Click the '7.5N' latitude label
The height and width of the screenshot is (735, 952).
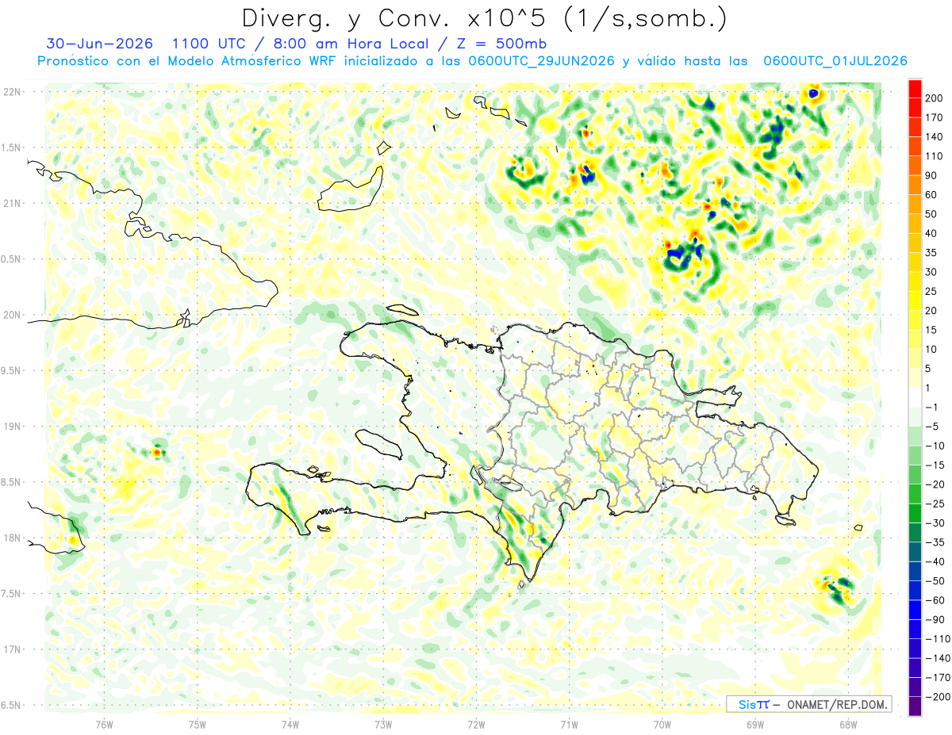pos(12,593)
